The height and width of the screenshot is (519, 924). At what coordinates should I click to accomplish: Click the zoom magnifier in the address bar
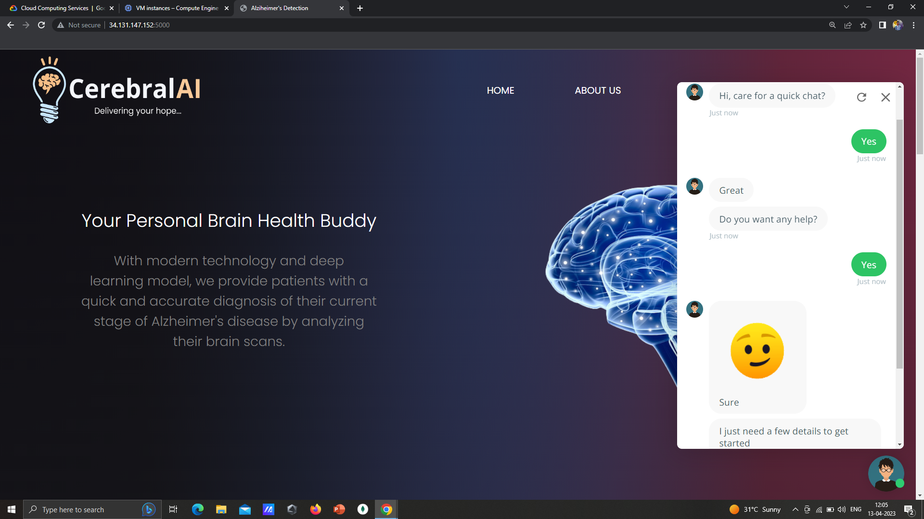pyautogui.click(x=833, y=25)
